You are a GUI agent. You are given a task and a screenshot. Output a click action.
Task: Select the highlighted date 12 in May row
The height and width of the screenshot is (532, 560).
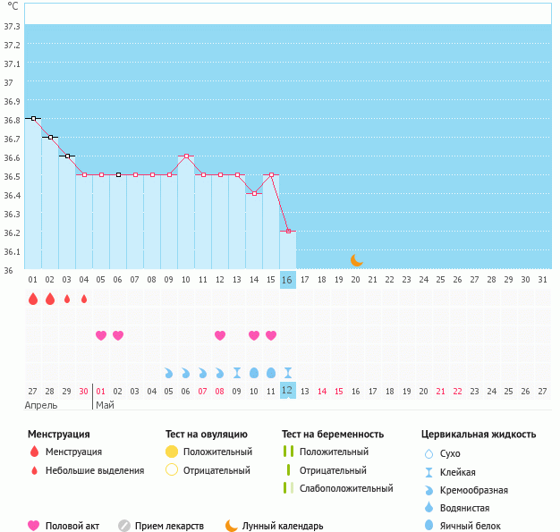(x=287, y=391)
